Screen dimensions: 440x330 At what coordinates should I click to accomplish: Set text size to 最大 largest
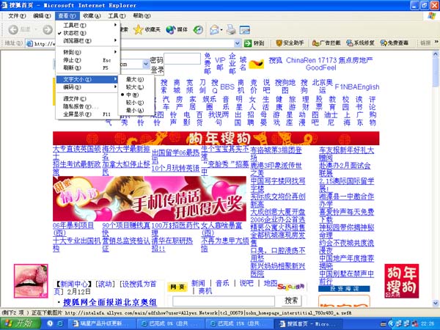pyautogui.click(x=136, y=79)
